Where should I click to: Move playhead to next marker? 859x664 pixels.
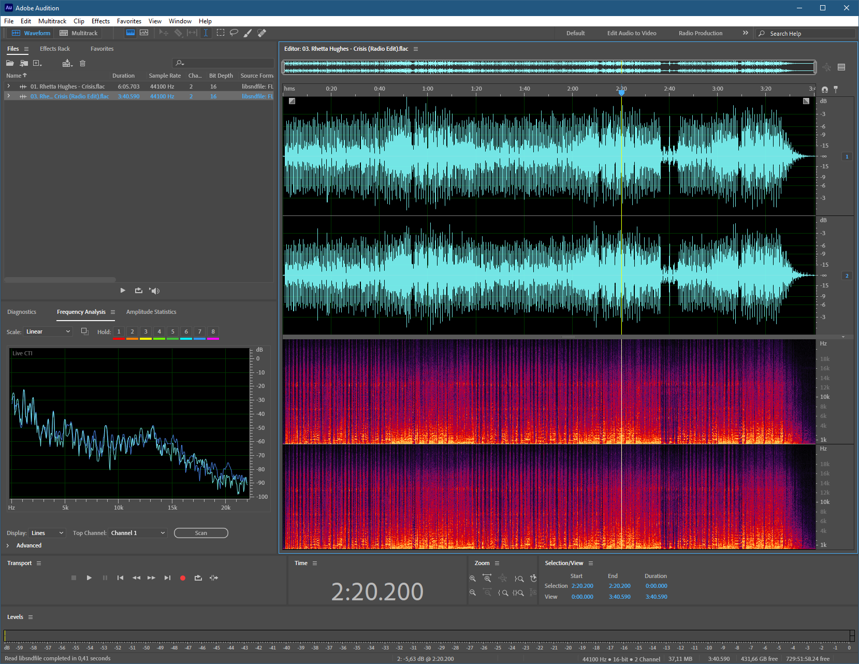click(167, 578)
